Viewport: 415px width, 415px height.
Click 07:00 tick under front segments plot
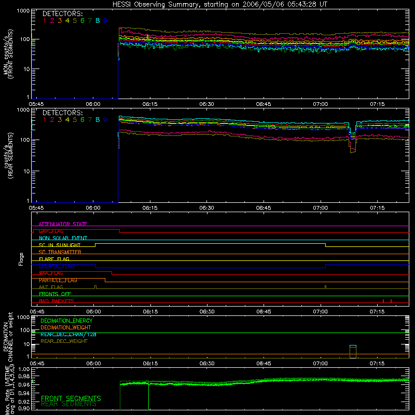[x=320, y=104]
